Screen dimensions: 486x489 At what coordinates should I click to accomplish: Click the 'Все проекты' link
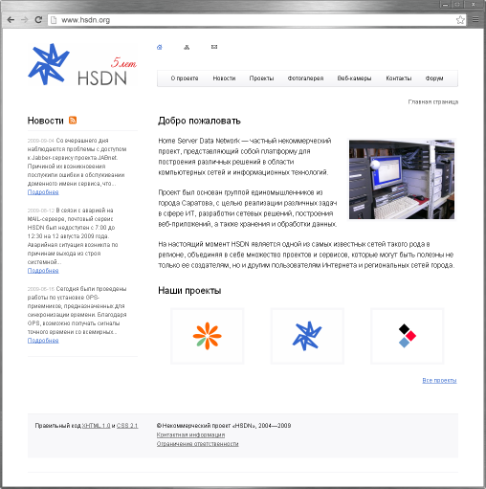pyautogui.click(x=439, y=380)
